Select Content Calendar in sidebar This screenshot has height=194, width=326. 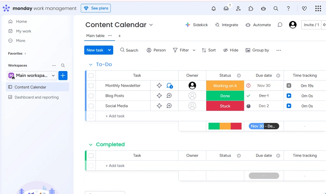[37, 87]
